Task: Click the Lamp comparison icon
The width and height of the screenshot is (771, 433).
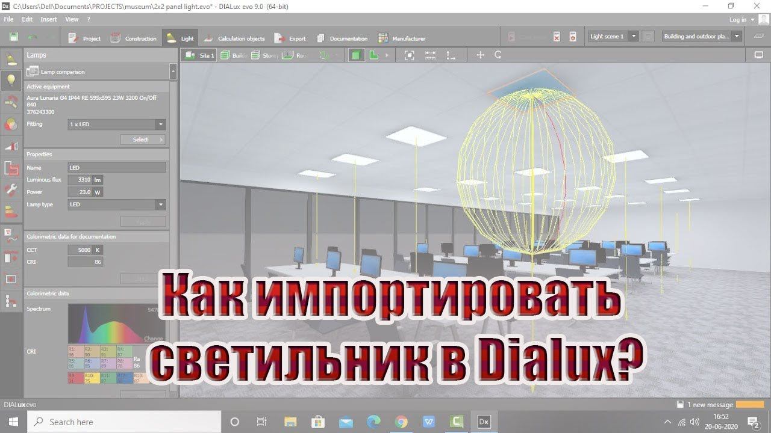Action: [x=33, y=72]
